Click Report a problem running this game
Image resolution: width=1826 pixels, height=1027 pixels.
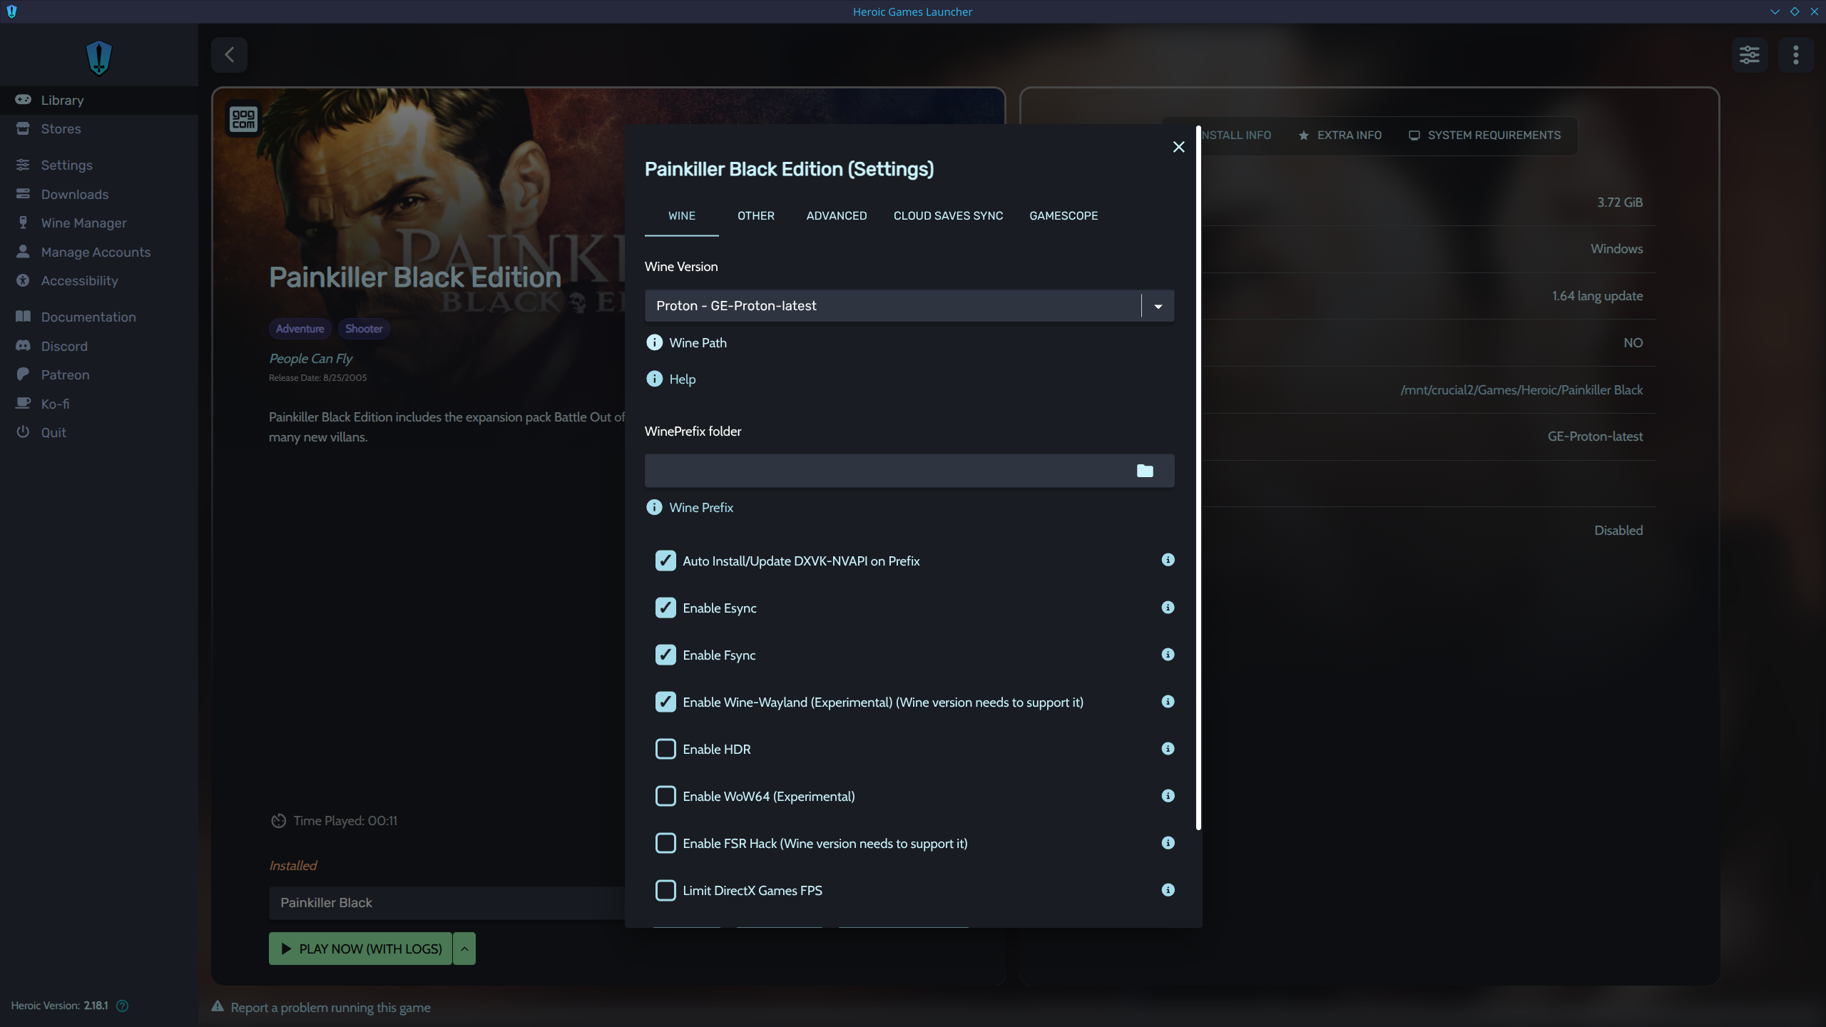[x=330, y=1007]
